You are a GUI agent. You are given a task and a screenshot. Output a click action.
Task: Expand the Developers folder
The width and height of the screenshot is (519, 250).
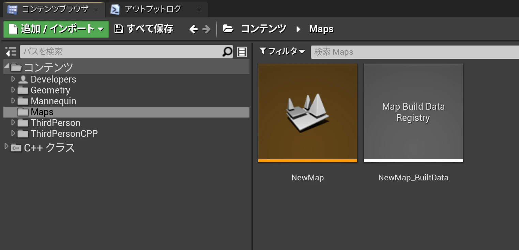(x=13, y=79)
